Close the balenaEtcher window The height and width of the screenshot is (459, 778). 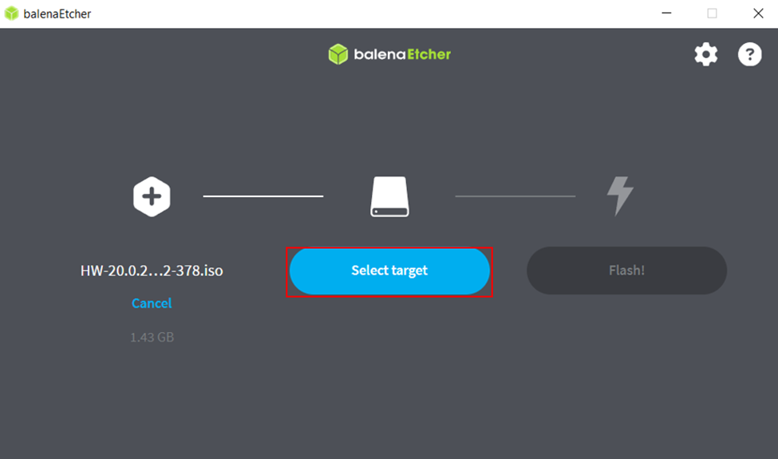(x=758, y=14)
